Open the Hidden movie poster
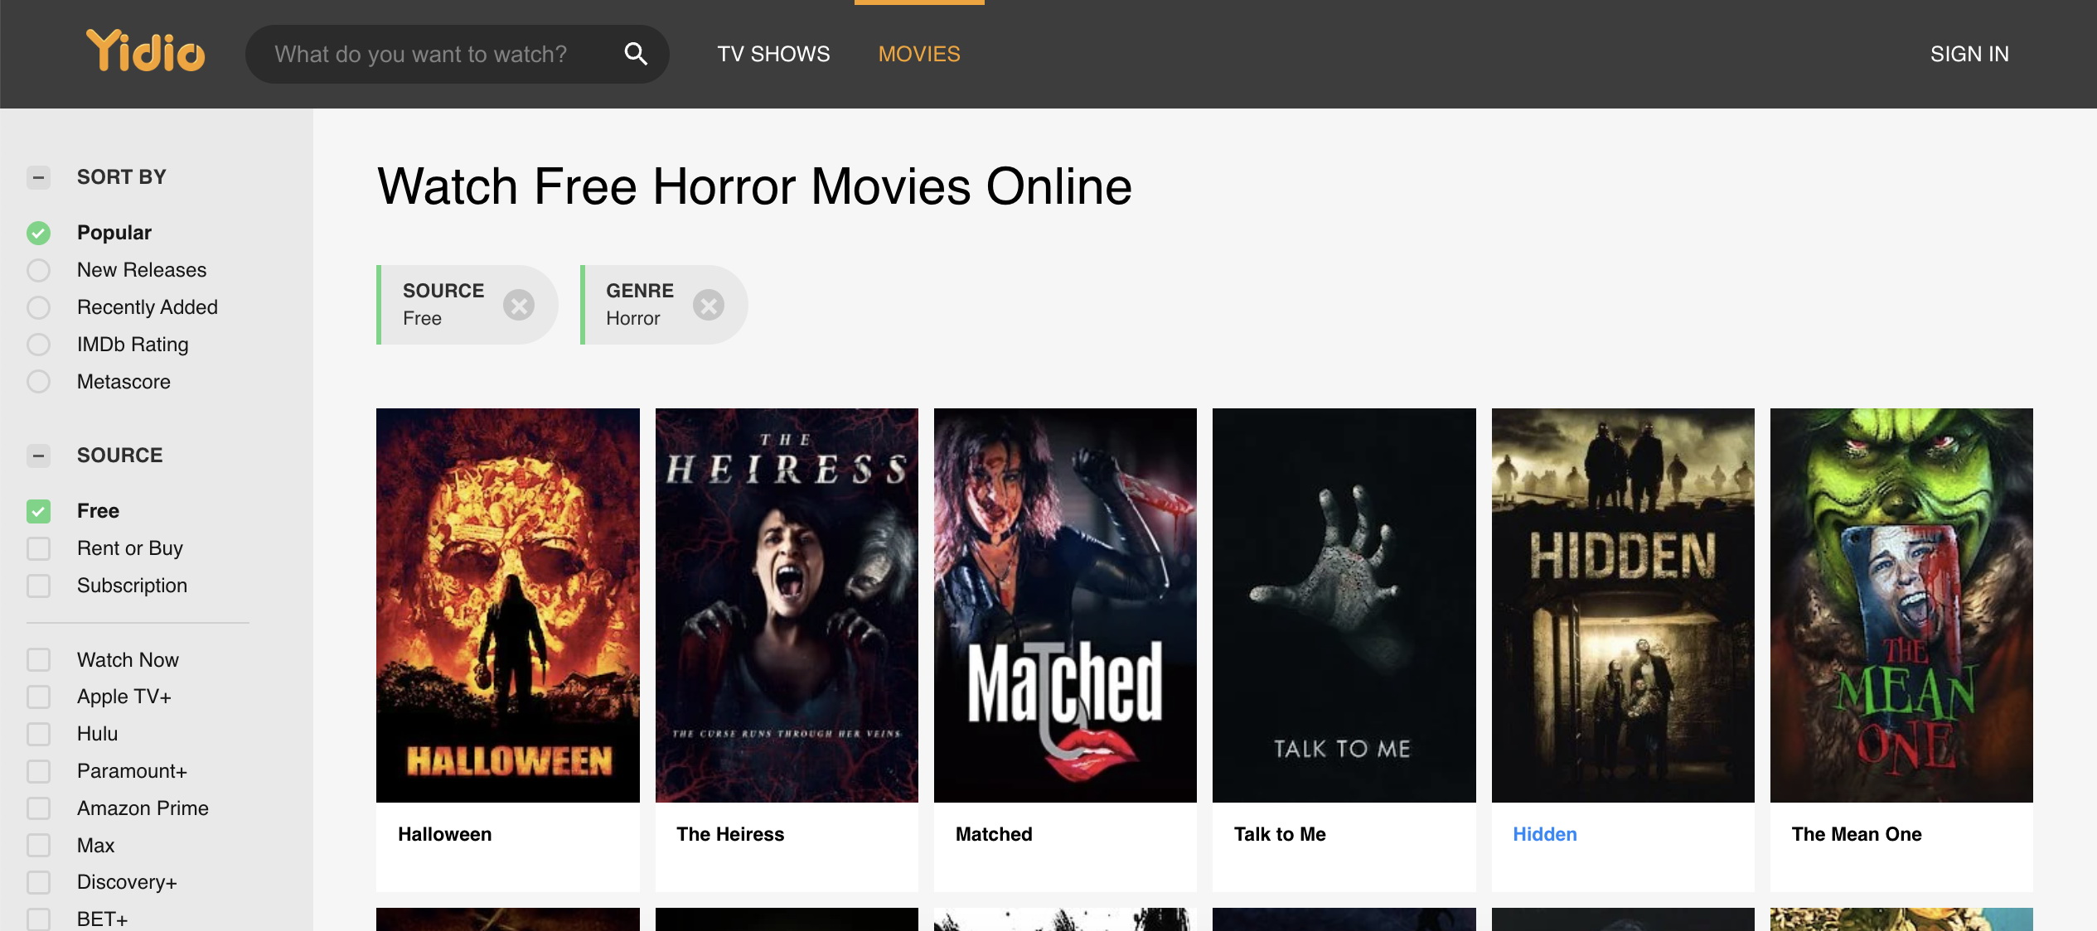 coord(1623,605)
